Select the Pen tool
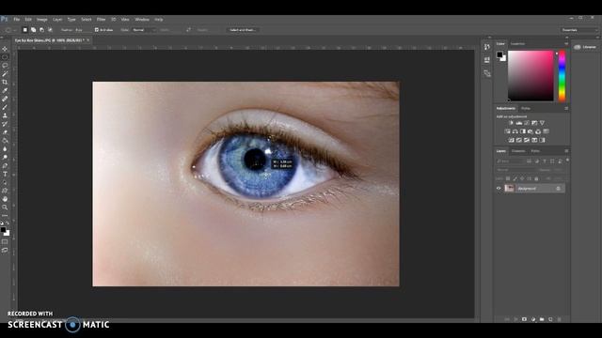The width and height of the screenshot is (602, 338). (5, 165)
